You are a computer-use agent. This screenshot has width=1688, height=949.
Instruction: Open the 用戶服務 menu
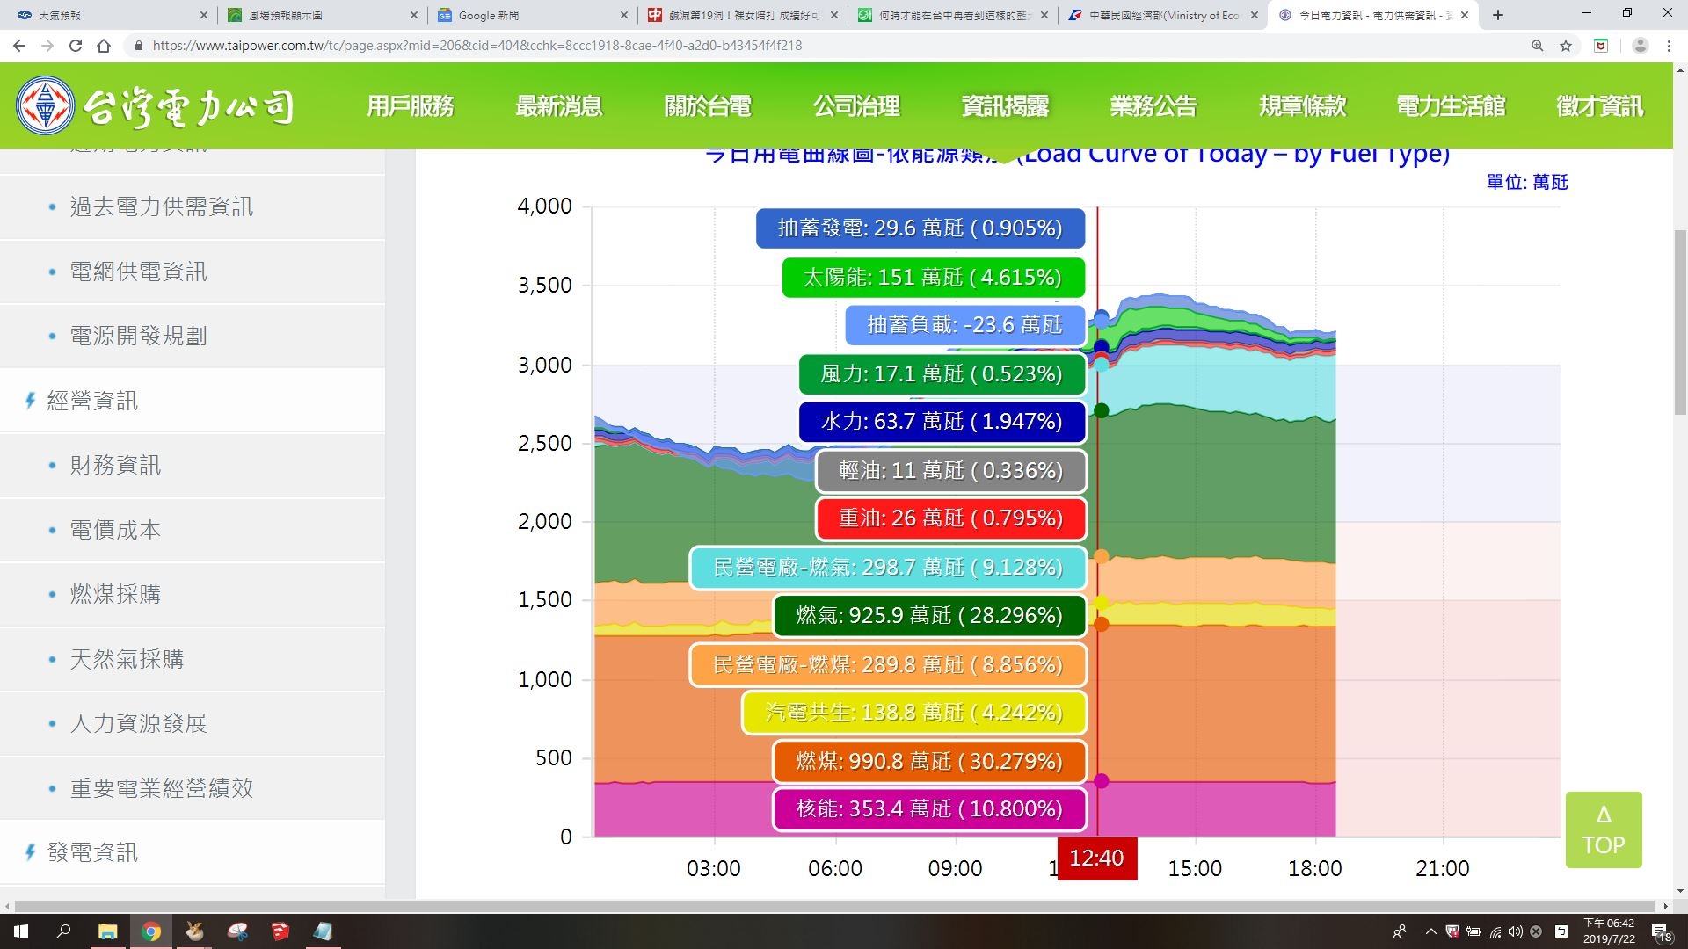click(411, 106)
